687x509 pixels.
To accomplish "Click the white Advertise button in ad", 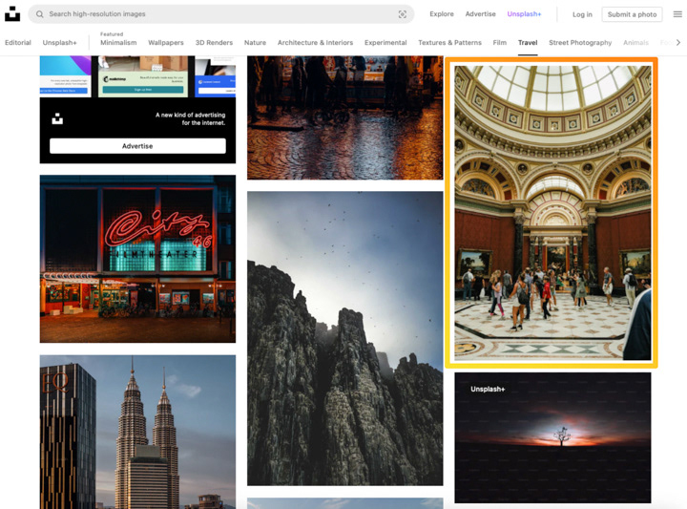I will [x=137, y=146].
